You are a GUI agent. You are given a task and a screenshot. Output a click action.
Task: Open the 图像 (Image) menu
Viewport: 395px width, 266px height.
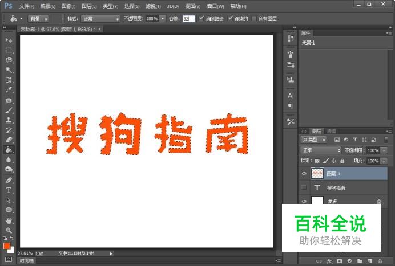click(68, 6)
